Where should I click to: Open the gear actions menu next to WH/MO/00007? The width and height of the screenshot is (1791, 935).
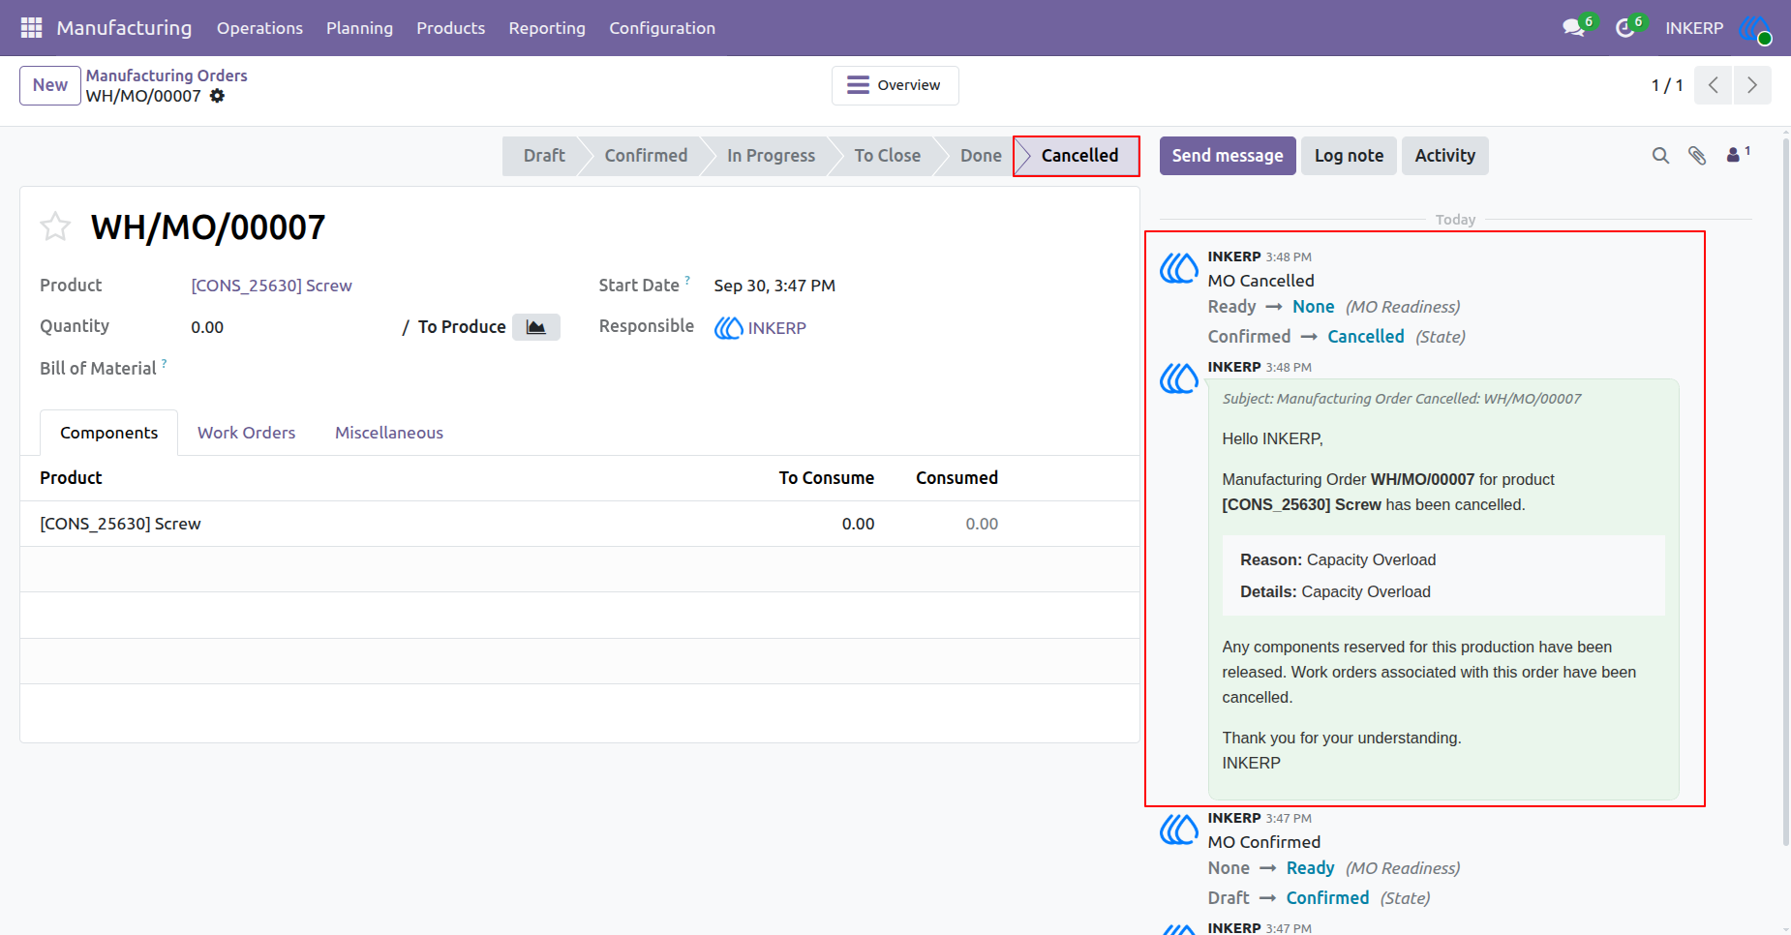tap(217, 96)
